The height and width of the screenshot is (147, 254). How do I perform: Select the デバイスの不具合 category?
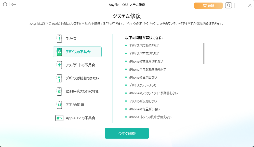(x=77, y=52)
